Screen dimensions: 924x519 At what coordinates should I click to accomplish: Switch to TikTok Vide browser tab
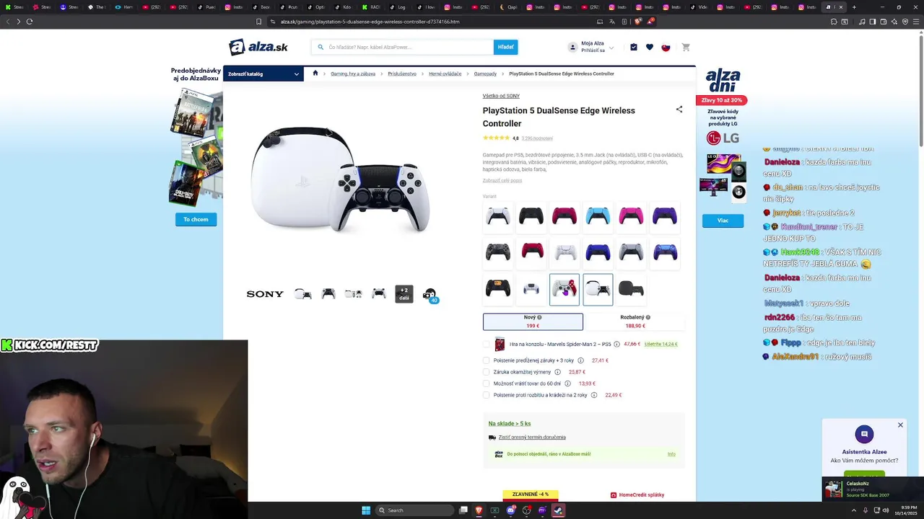(699, 7)
